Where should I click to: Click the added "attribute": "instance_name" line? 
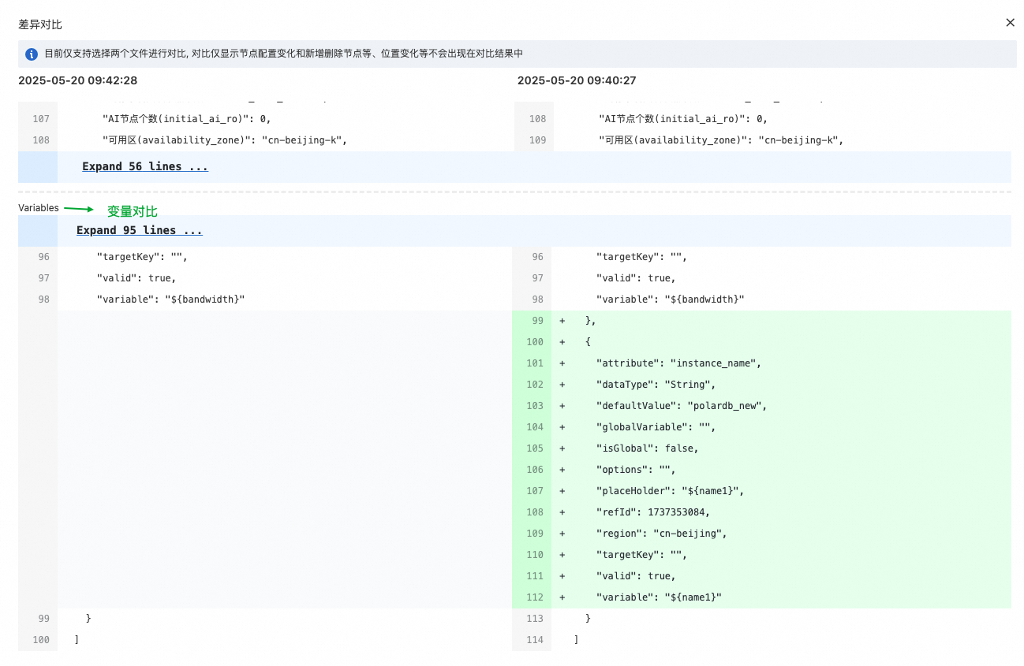coord(678,363)
